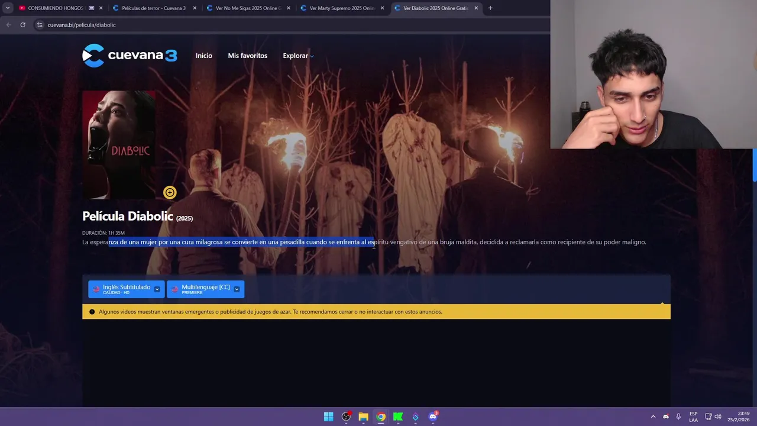The image size is (757, 426).
Task: Click the Diabolic movie poster
Action: point(119,145)
